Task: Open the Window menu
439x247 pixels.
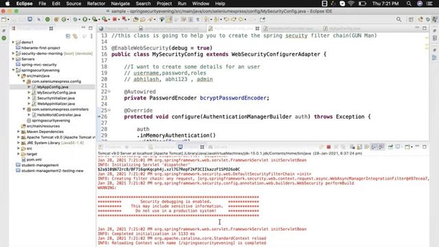Action: point(200,3)
